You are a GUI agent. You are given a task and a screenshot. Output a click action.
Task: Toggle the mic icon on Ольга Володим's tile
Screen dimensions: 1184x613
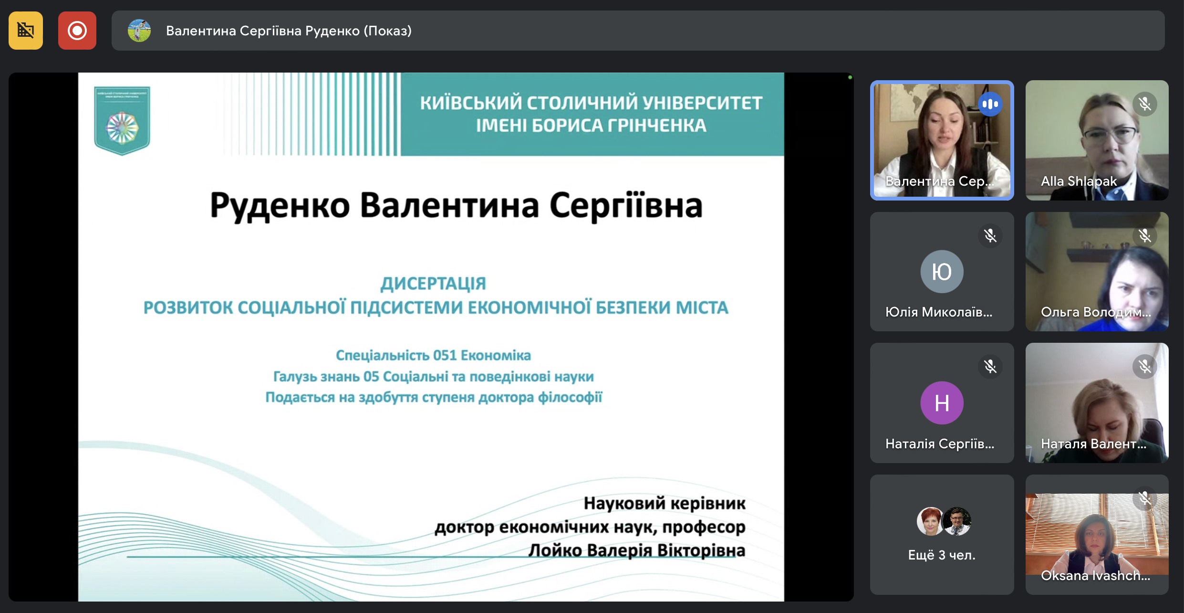(1145, 235)
